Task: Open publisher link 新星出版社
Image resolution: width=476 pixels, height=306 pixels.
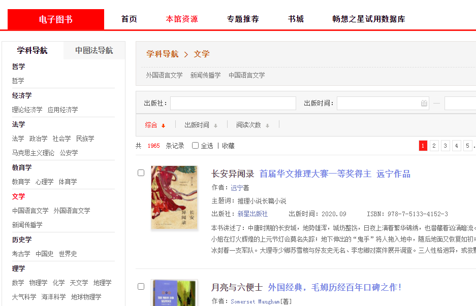Action: [252, 214]
